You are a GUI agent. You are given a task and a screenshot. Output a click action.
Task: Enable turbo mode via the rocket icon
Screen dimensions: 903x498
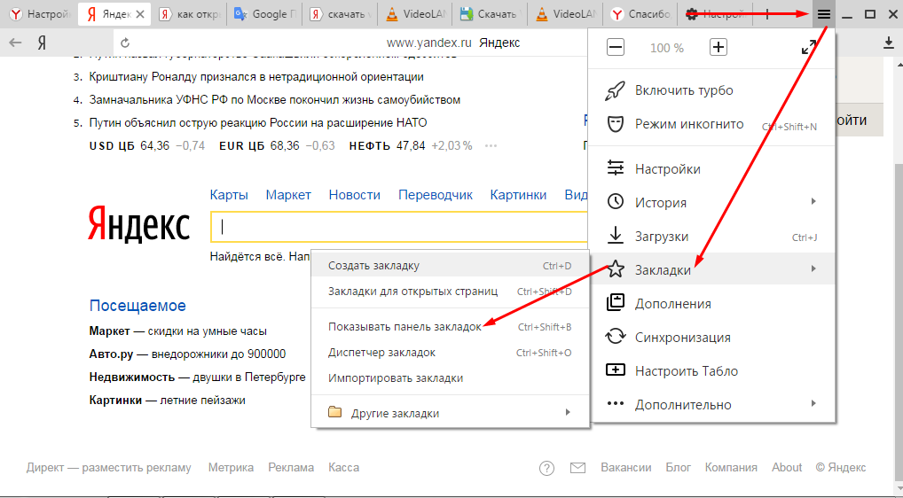pos(683,90)
